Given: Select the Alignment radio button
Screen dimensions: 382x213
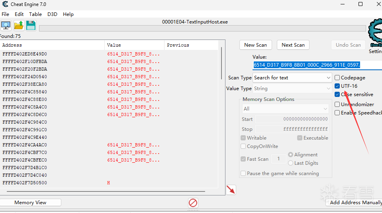Looking at the screenshot, I should click(x=290, y=155).
